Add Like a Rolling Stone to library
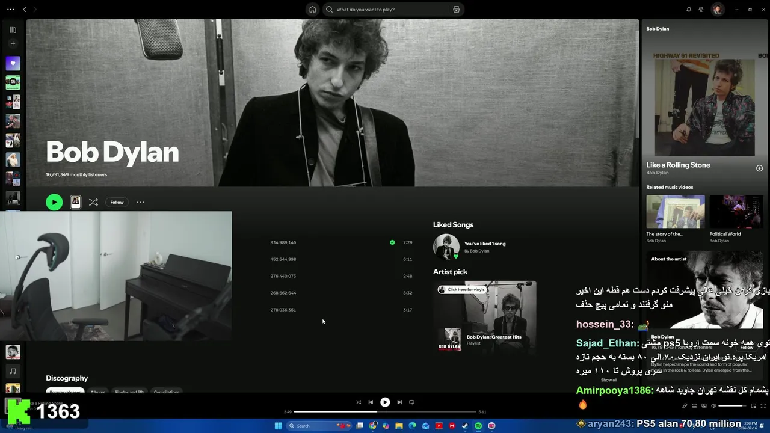The width and height of the screenshot is (770, 433). 759,168
